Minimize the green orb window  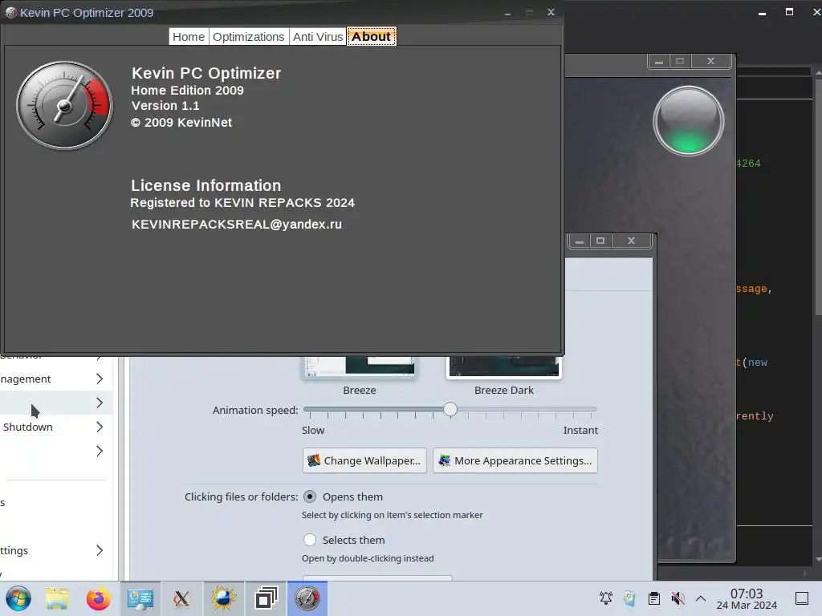coord(659,61)
